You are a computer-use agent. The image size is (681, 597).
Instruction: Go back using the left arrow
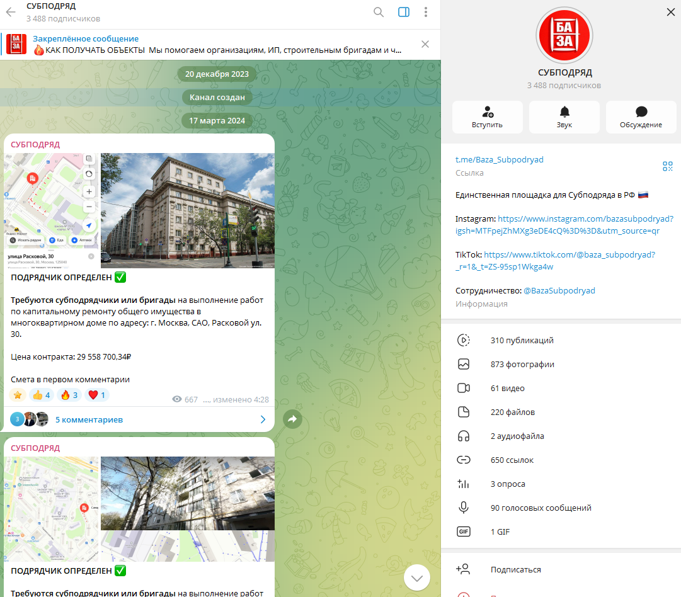[11, 12]
